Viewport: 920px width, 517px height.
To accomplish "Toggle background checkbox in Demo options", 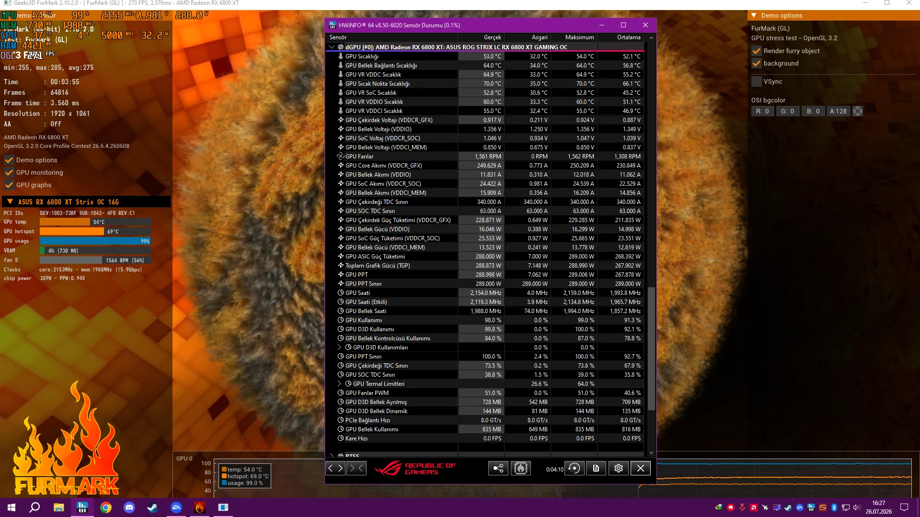I will [x=757, y=63].
